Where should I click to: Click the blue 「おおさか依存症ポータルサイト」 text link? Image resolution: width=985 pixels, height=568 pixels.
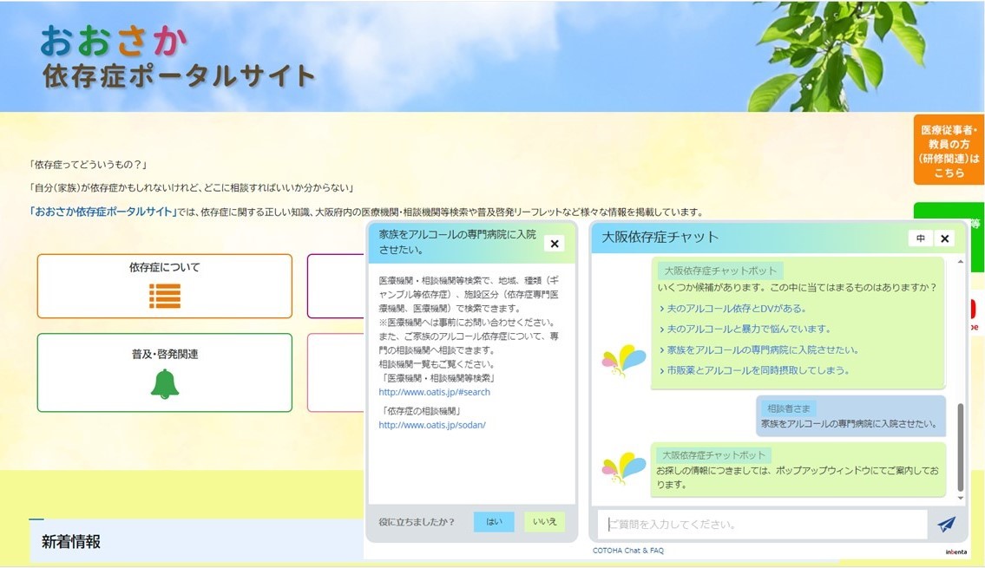click(x=103, y=212)
